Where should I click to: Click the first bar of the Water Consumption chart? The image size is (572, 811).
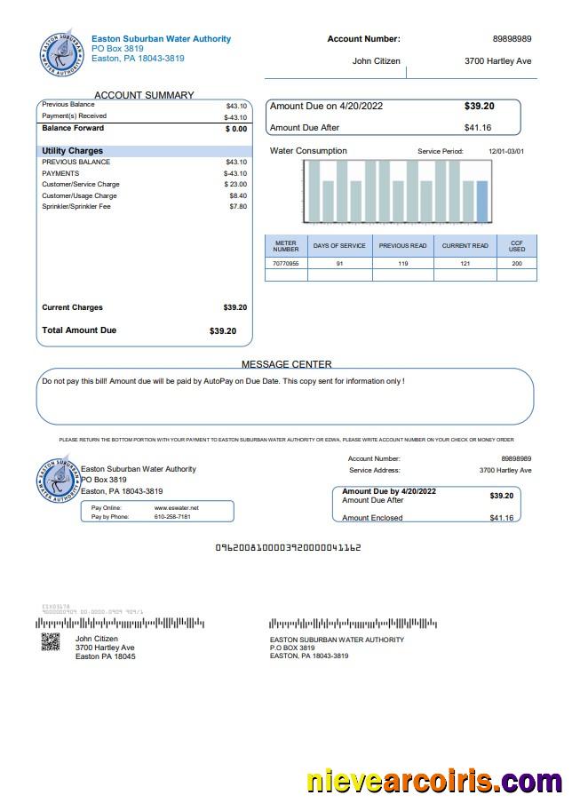coord(314,191)
